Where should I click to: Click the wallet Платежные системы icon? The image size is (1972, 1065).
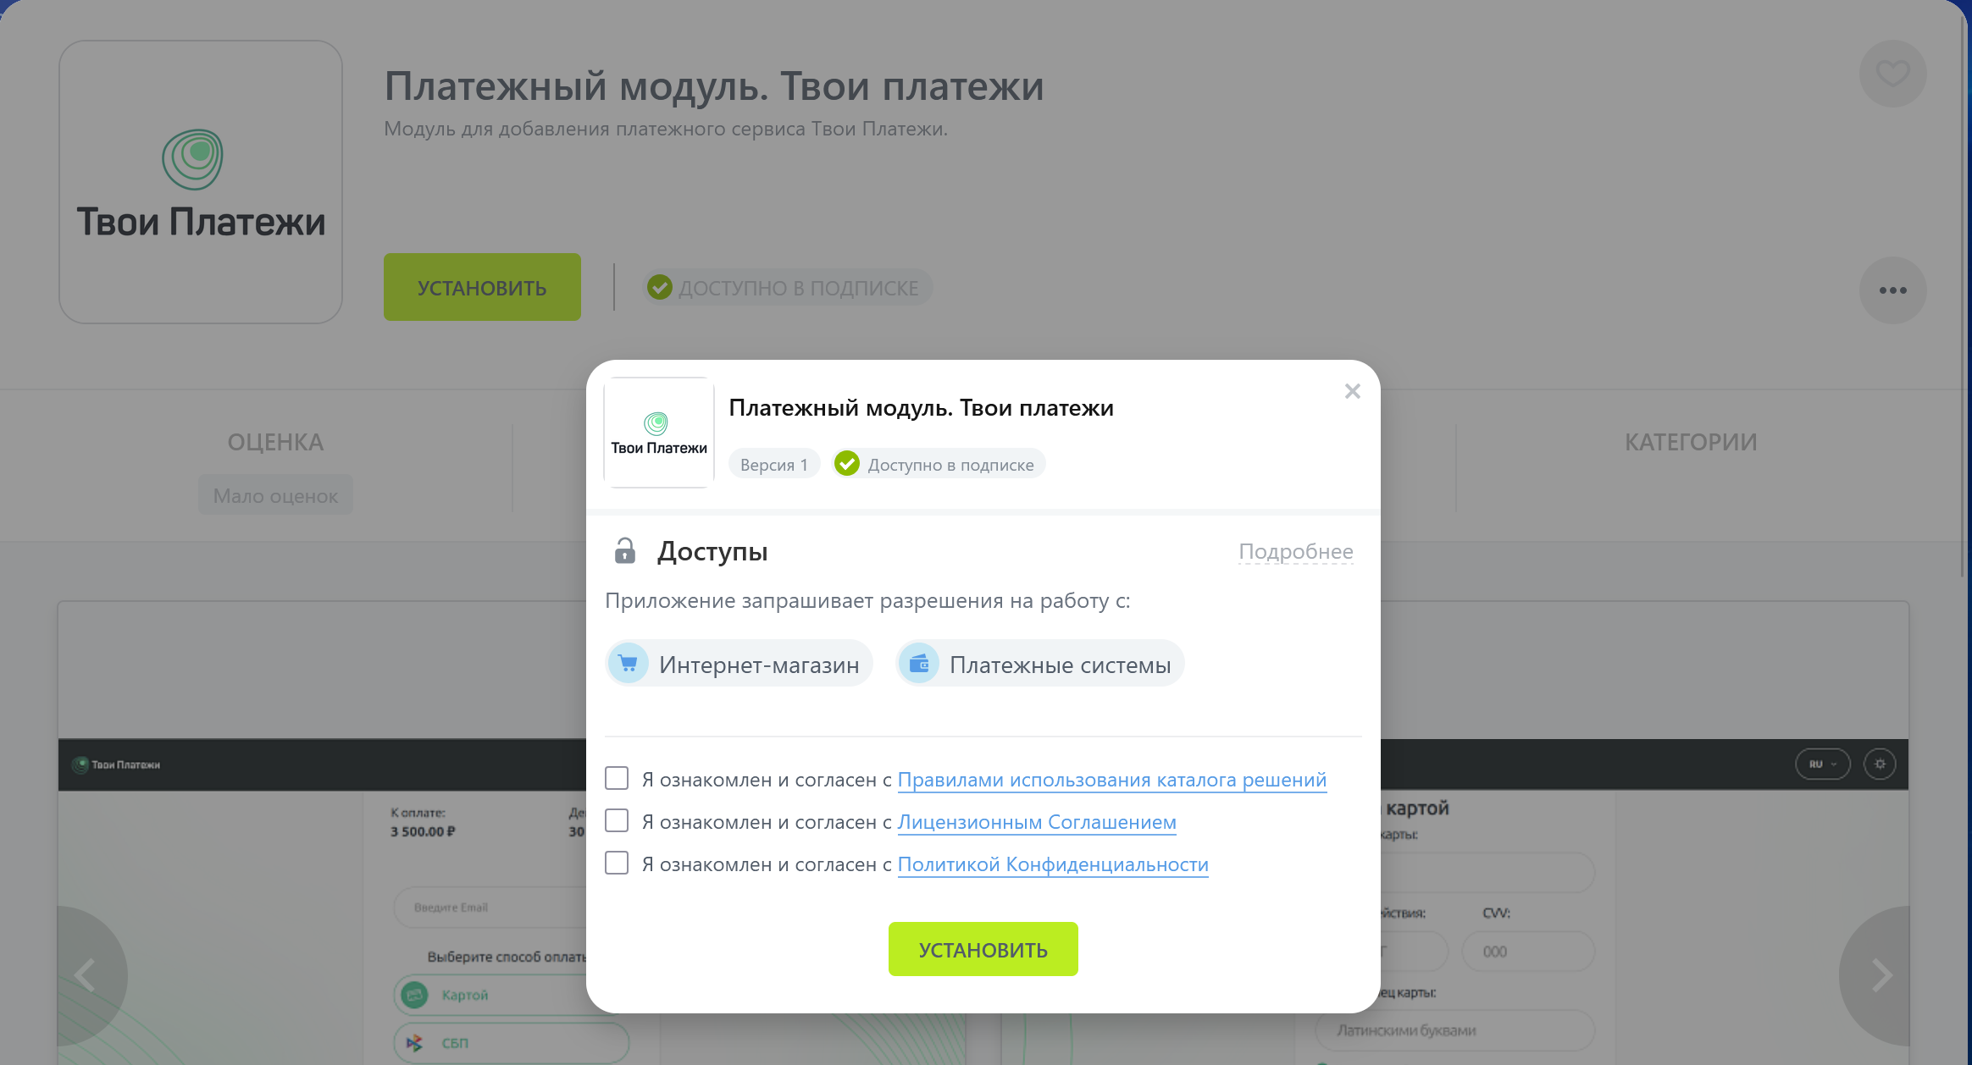tap(919, 664)
